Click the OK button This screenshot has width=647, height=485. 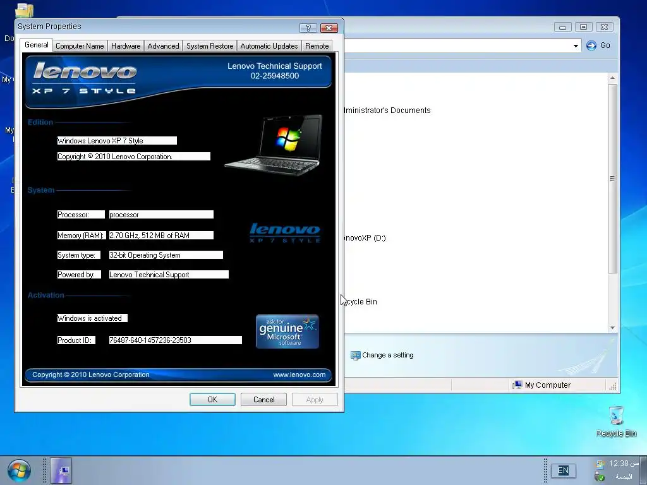click(x=212, y=399)
